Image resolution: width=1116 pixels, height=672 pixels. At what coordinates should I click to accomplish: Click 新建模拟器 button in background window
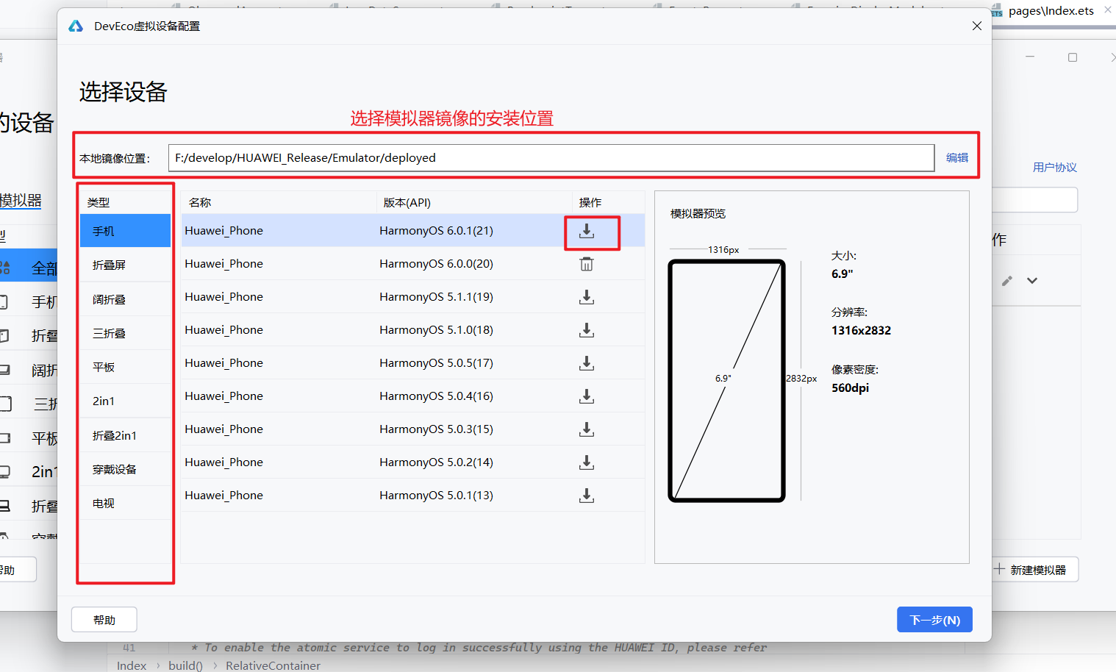pos(1034,570)
